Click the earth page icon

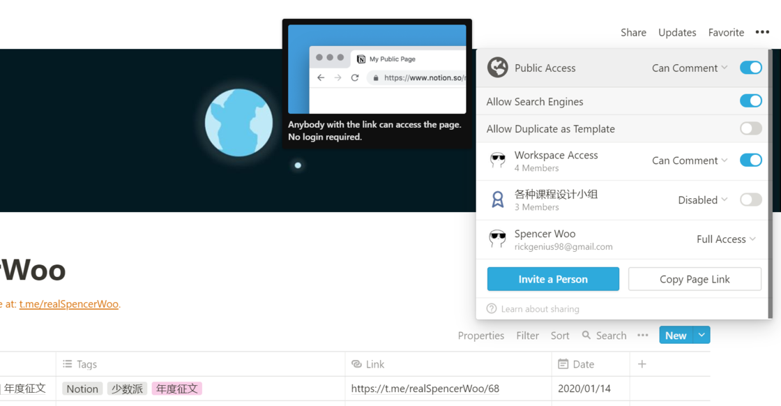(238, 123)
